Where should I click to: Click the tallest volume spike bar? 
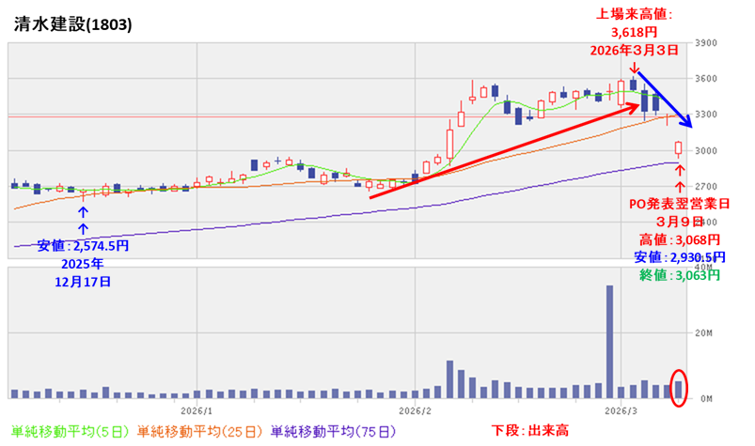point(609,341)
